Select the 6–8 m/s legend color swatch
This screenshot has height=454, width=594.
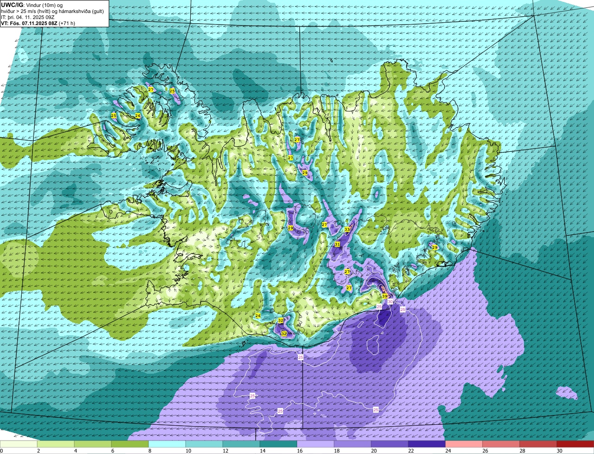(130, 444)
